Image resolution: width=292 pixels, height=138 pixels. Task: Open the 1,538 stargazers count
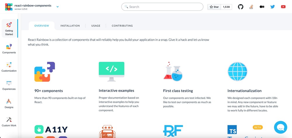226,7
